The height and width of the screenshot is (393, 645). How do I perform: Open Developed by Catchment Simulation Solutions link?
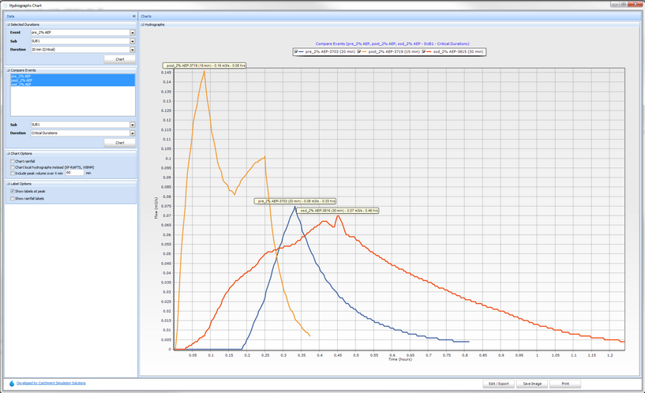point(51,383)
